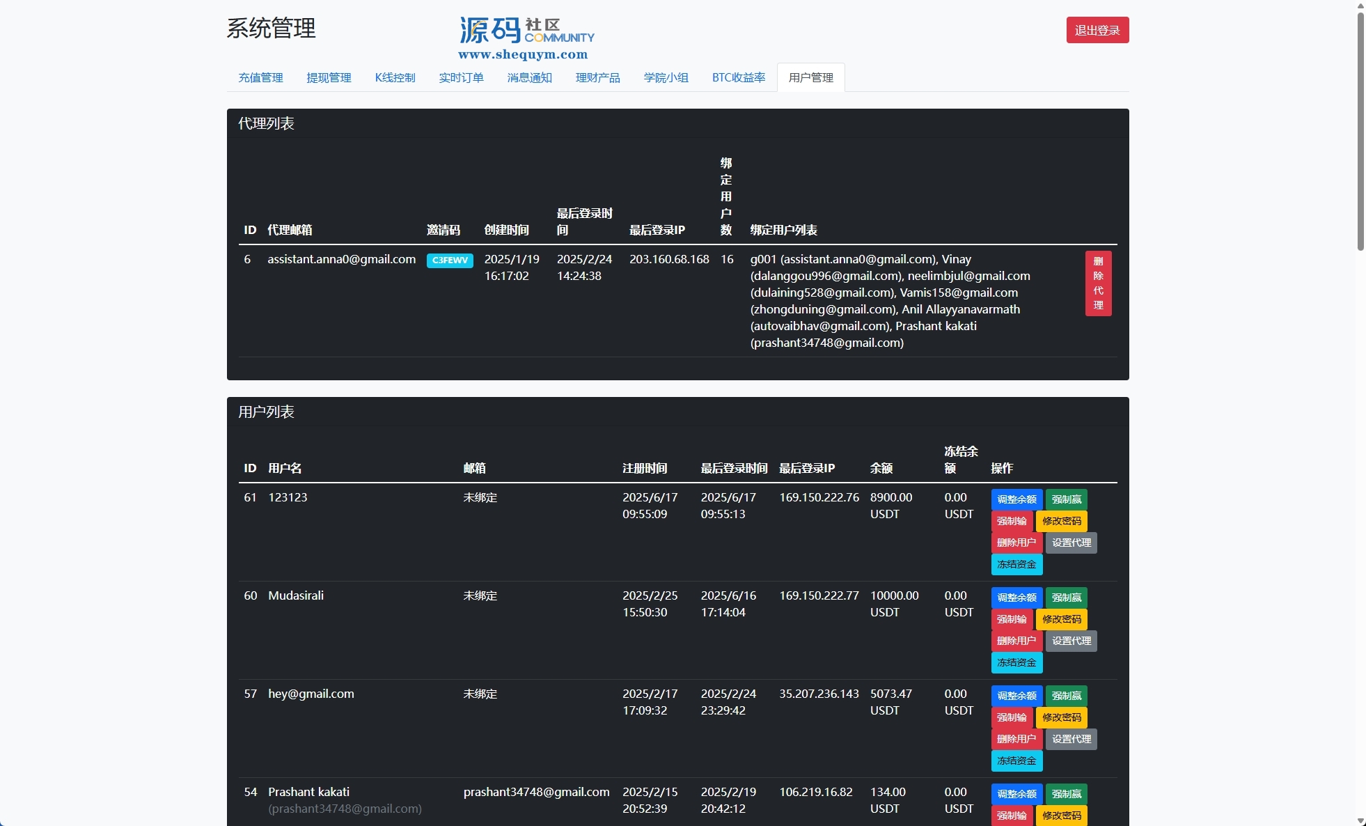Click 强制赢 for user 123123
The width and height of the screenshot is (1366, 826).
tap(1066, 499)
